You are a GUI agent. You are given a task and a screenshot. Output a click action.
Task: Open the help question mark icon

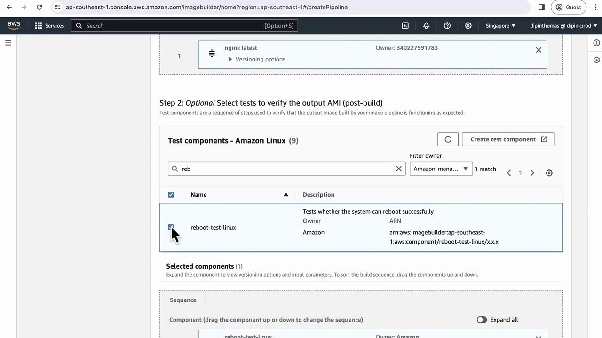pyautogui.click(x=447, y=26)
